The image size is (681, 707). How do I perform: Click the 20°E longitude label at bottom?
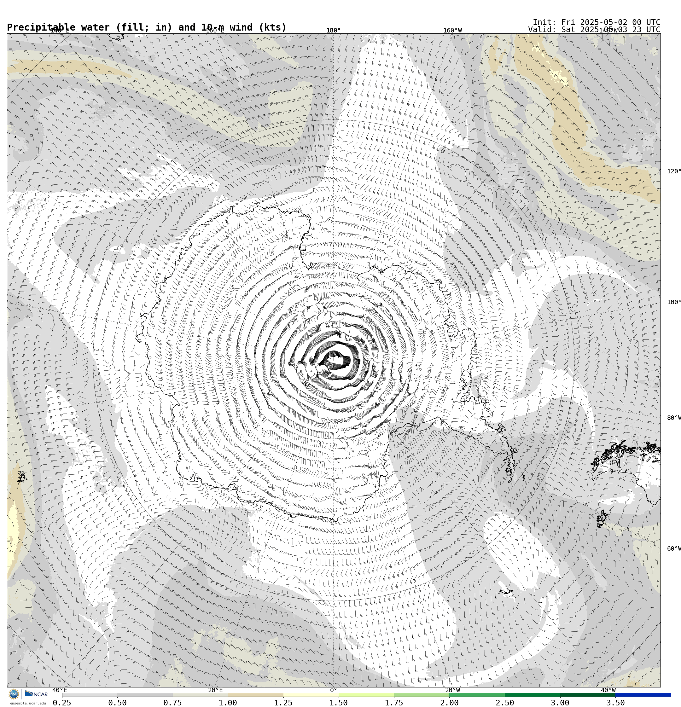tap(215, 690)
